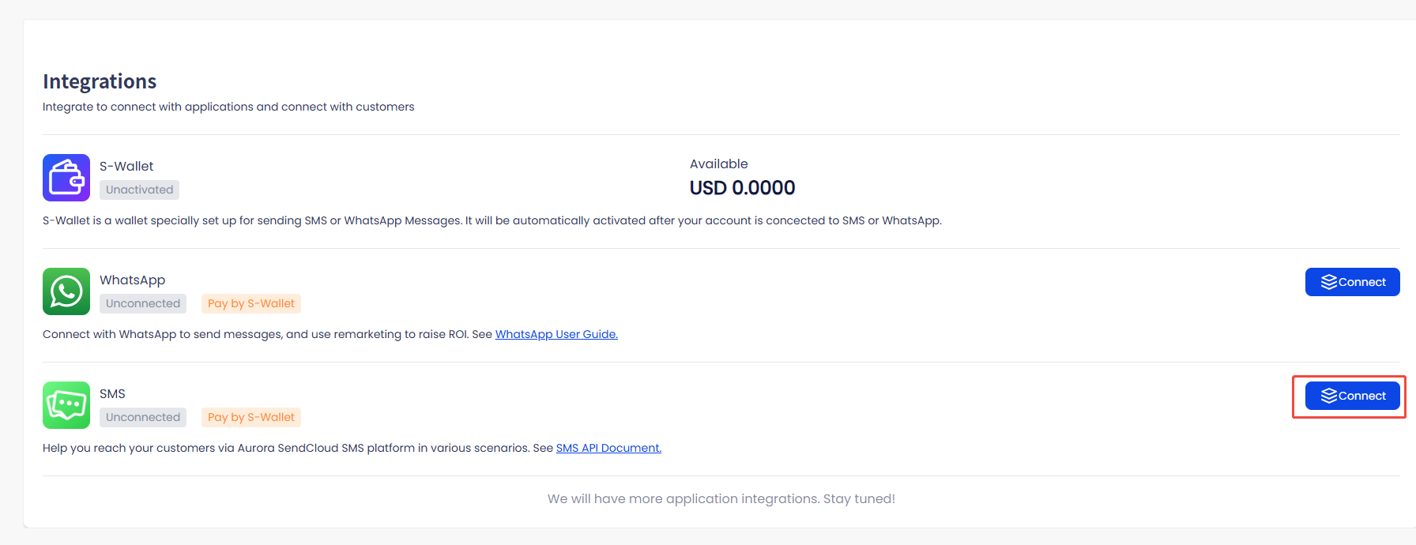This screenshot has height=545, width=1416.
Task: Click the S-Wallet purple wallet icon
Action: click(66, 178)
